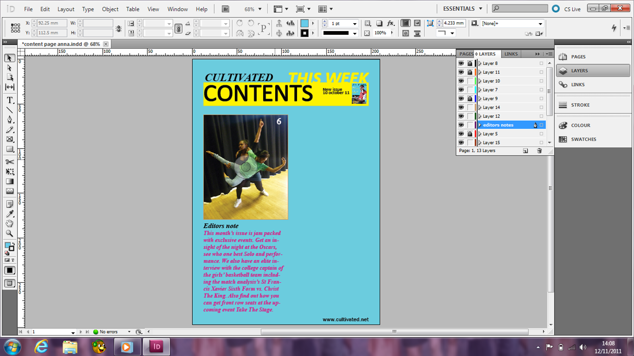Image resolution: width=634 pixels, height=356 pixels.
Task: Open the zoom level 68% dropdown
Action: click(260, 9)
